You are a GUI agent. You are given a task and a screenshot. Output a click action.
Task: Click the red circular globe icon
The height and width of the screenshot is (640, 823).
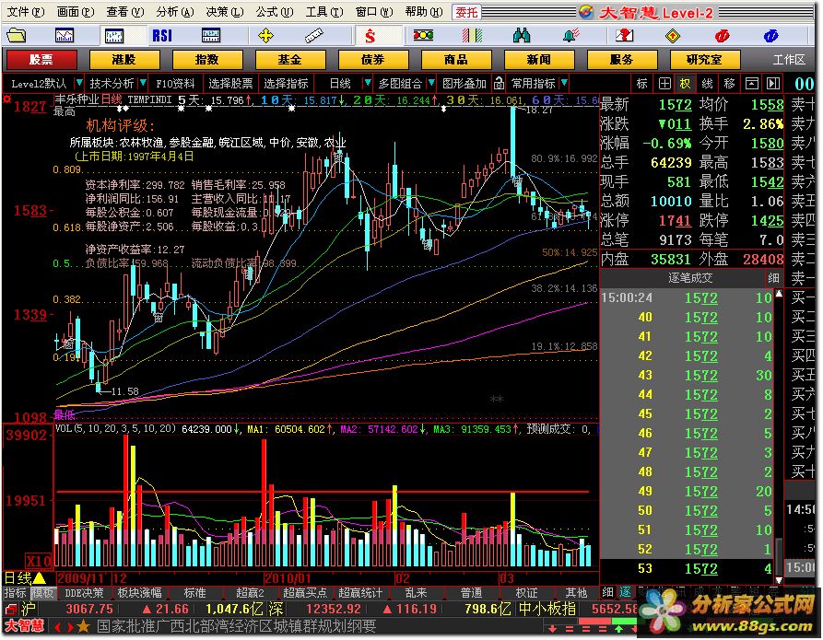click(x=723, y=36)
